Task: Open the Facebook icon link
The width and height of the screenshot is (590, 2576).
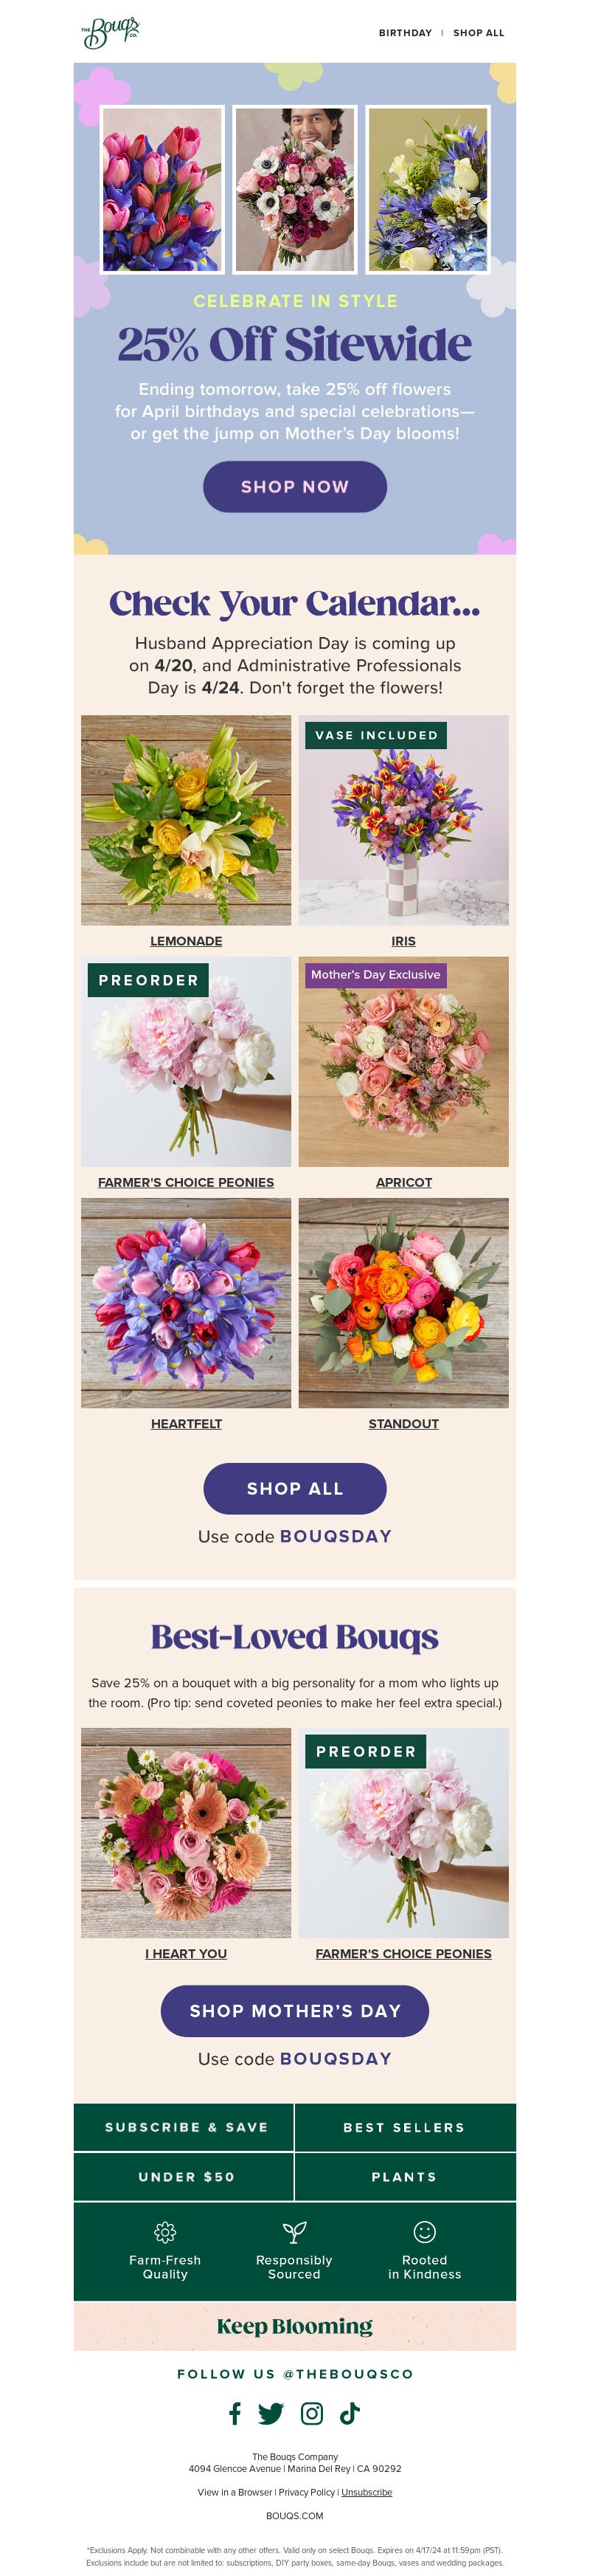Action: pos(235,2413)
